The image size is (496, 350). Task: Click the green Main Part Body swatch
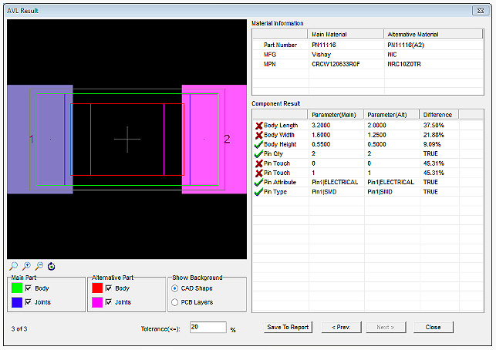(x=16, y=288)
